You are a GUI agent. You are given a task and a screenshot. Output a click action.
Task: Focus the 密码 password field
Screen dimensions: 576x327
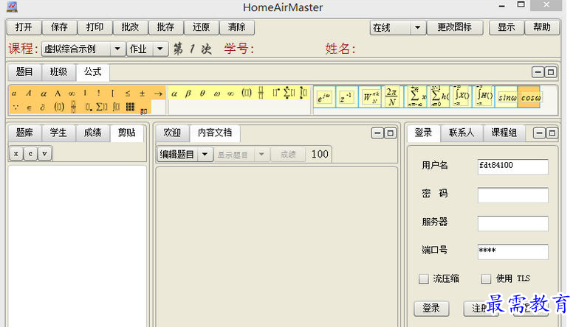[512, 195]
